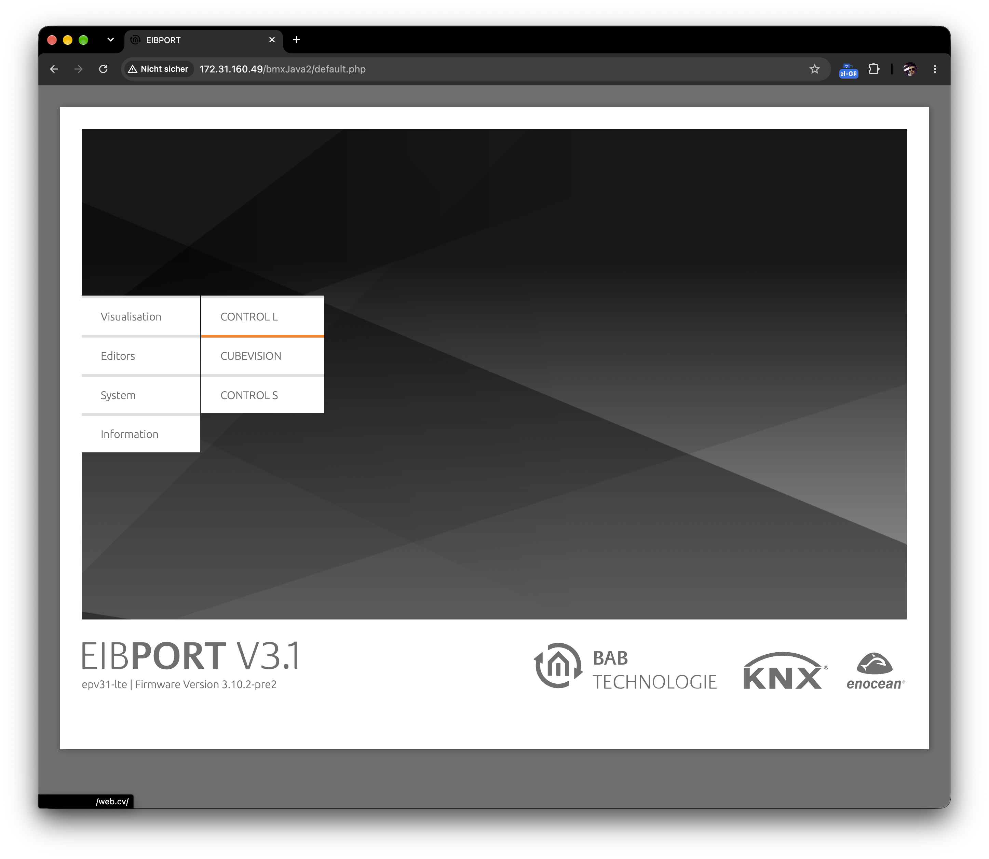Click the Firmware Version 3.10.2-pre2 text
Image resolution: width=989 pixels, height=859 pixels.
(206, 684)
